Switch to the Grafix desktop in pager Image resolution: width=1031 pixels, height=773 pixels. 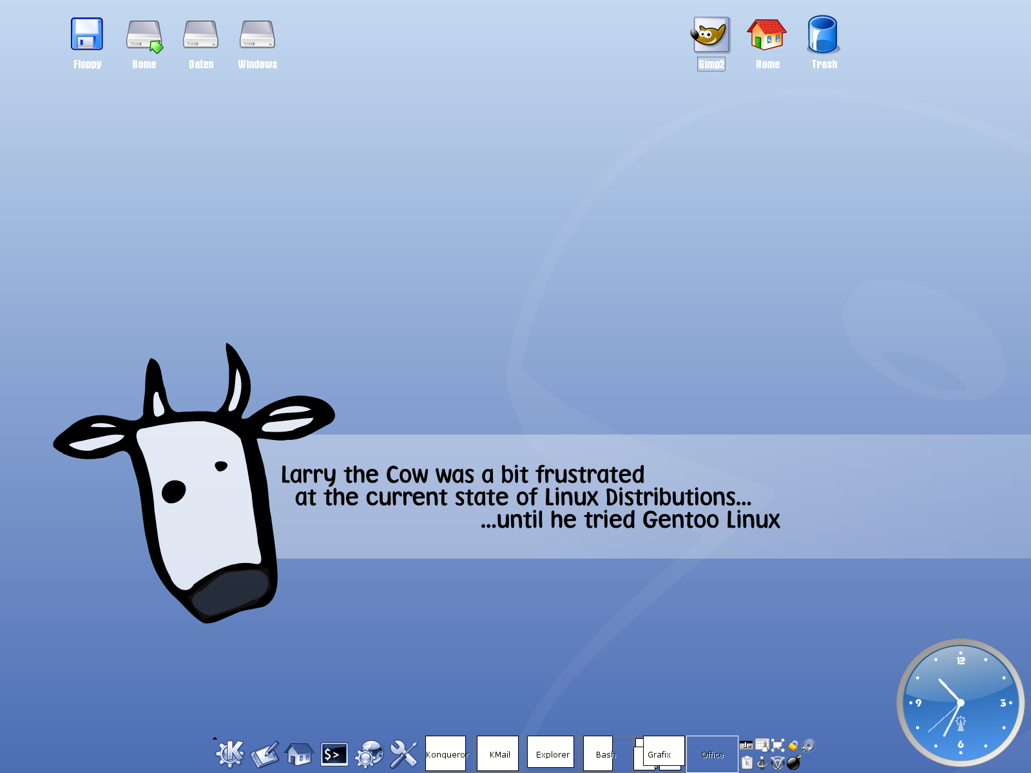tap(659, 754)
